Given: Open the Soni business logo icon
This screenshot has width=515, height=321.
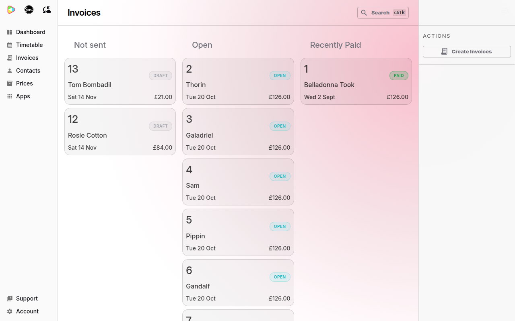Looking at the screenshot, I should [29, 10].
